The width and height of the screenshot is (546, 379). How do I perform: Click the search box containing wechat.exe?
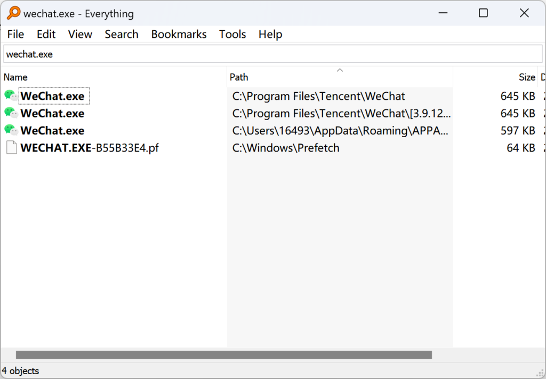point(272,54)
